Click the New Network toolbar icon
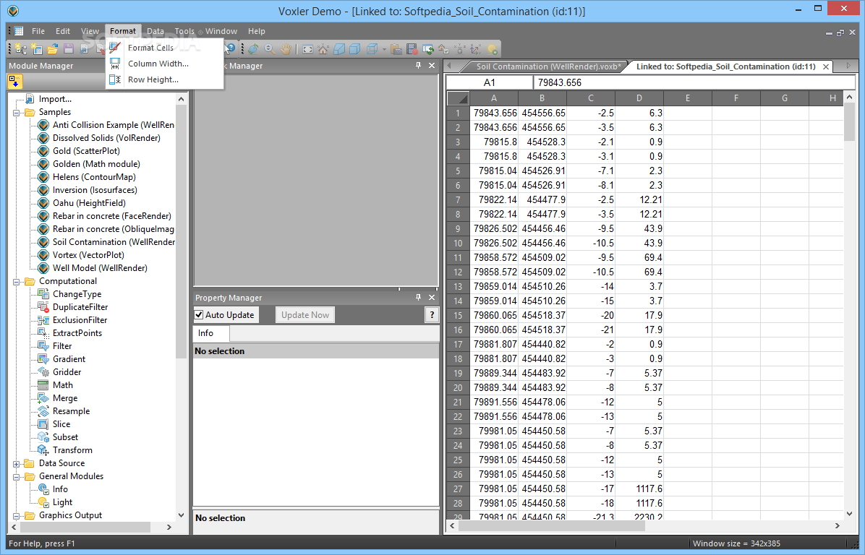The width and height of the screenshot is (865, 555). click(x=21, y=49)
